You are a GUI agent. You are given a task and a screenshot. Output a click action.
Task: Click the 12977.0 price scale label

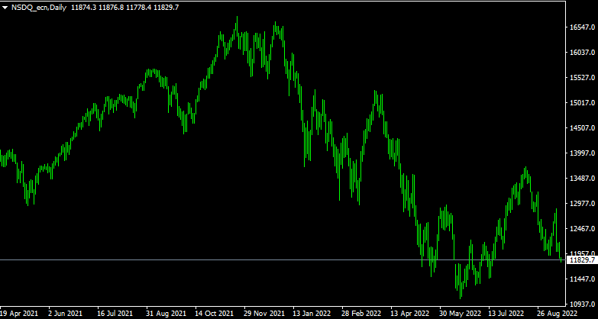pyautogui.click(x=582, y=203)
